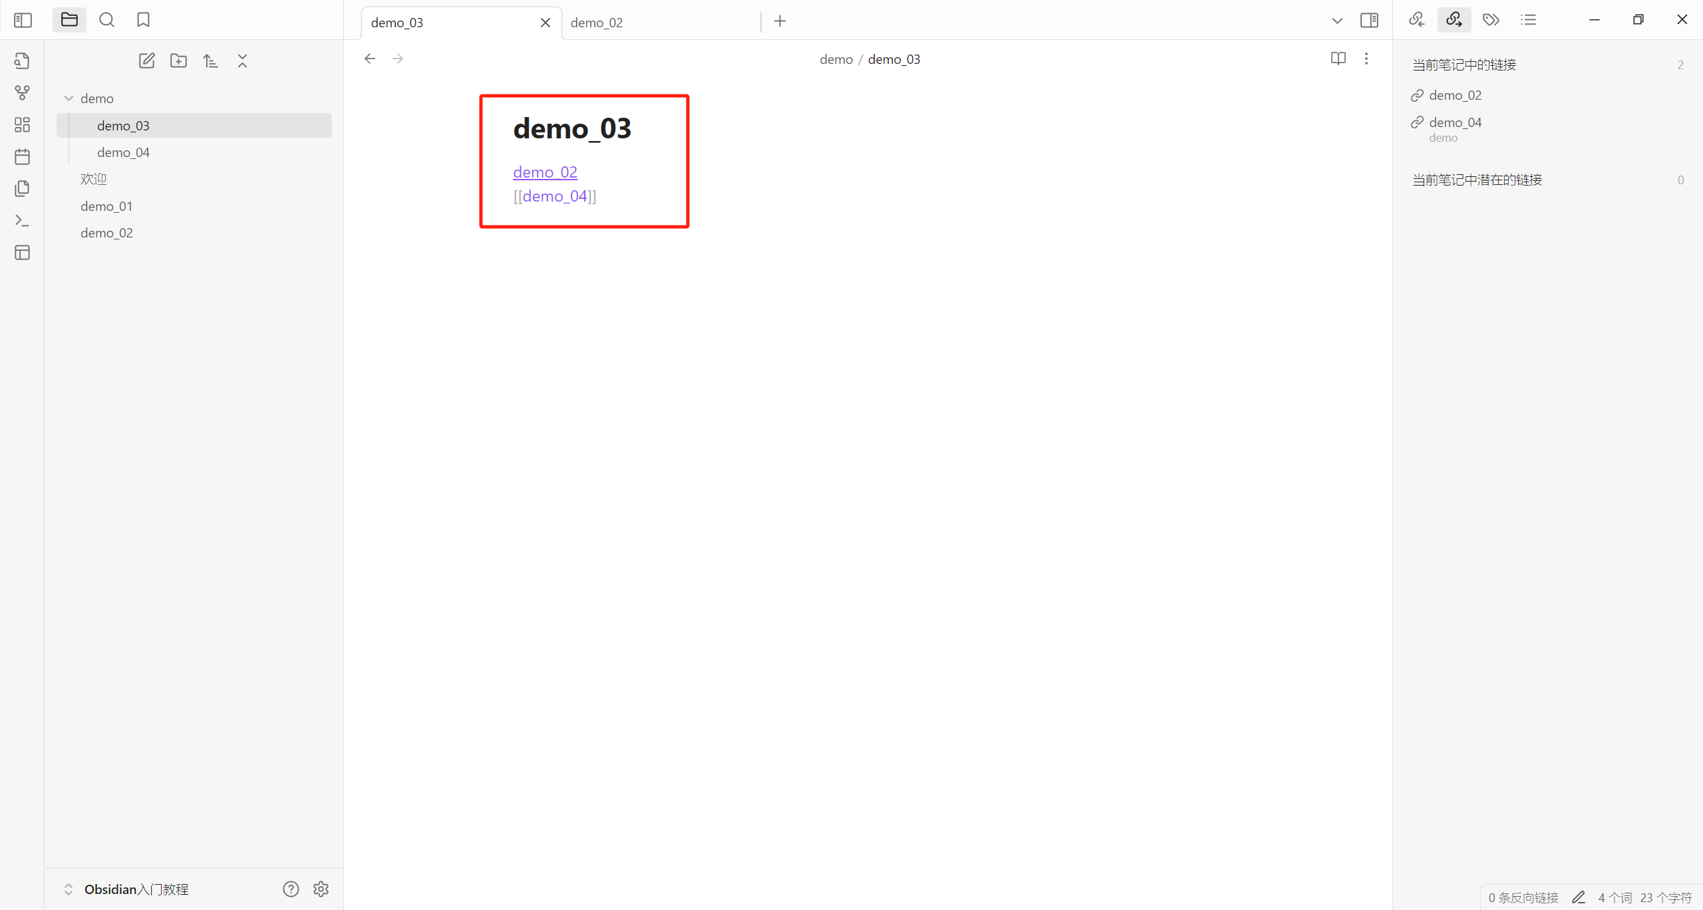Open the search panel icon
The height and width of the screenshot is (910, 1703).
tap(106, 20)
